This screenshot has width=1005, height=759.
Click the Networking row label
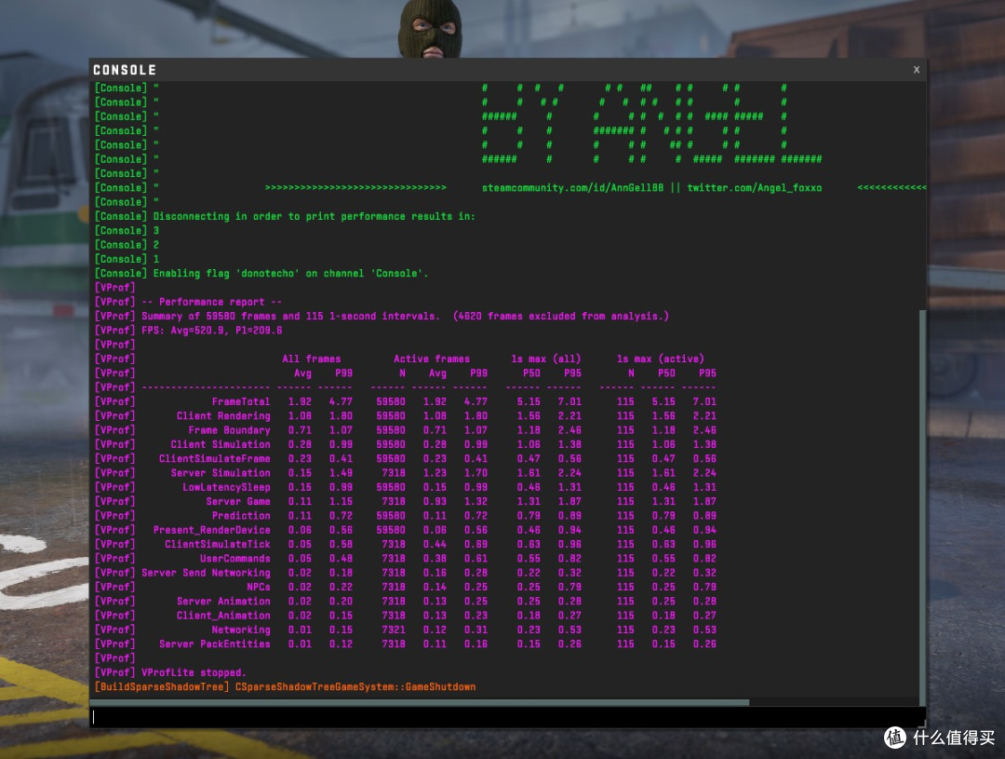point(241,630)
